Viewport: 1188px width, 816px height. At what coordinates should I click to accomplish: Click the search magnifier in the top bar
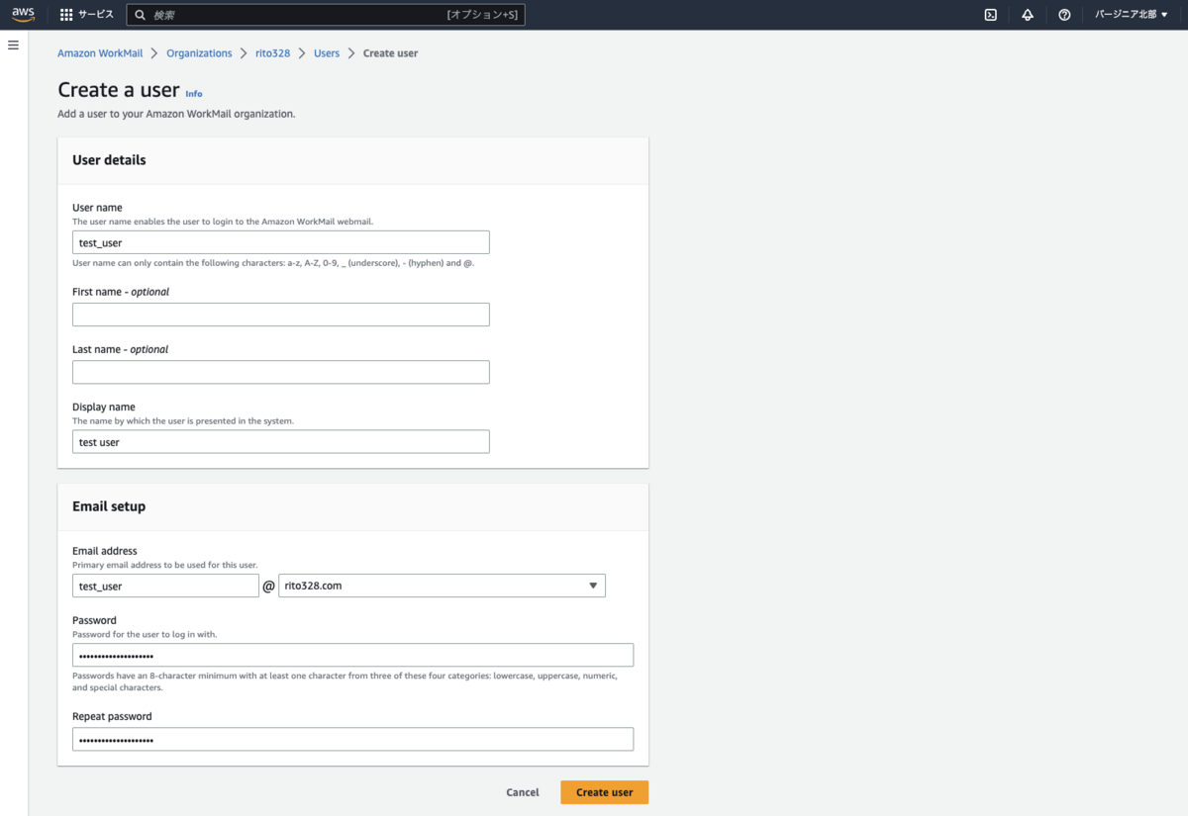click(x=142, y=14)
